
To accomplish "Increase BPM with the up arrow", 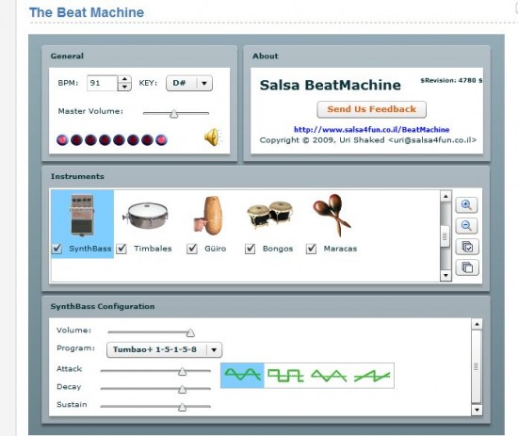I will [124, 79].
